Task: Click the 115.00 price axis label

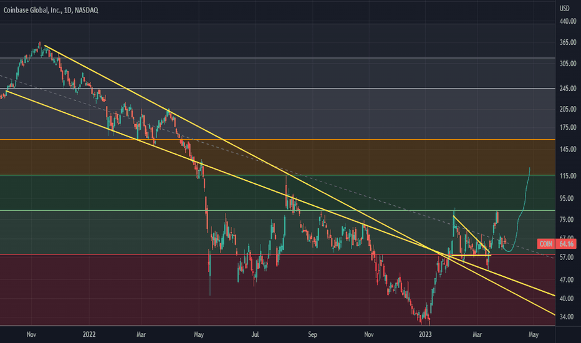Action: pos(568,176)
